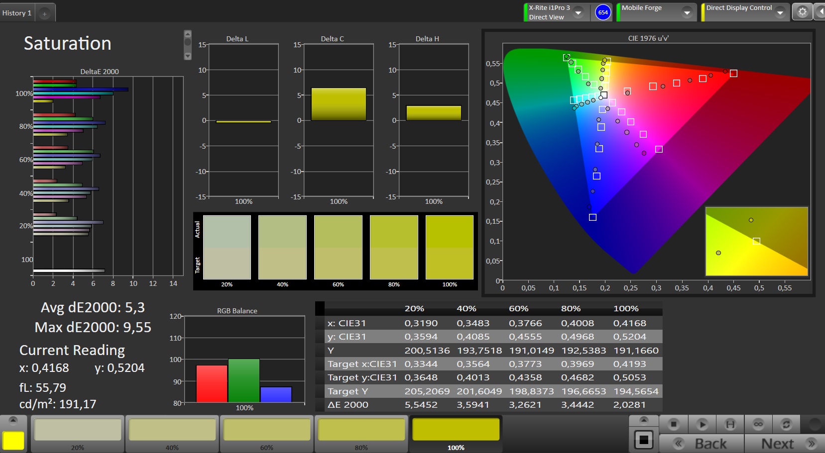825x453 pixels.
Task: Add a new history tab with plus
Action: coord(44,14)
